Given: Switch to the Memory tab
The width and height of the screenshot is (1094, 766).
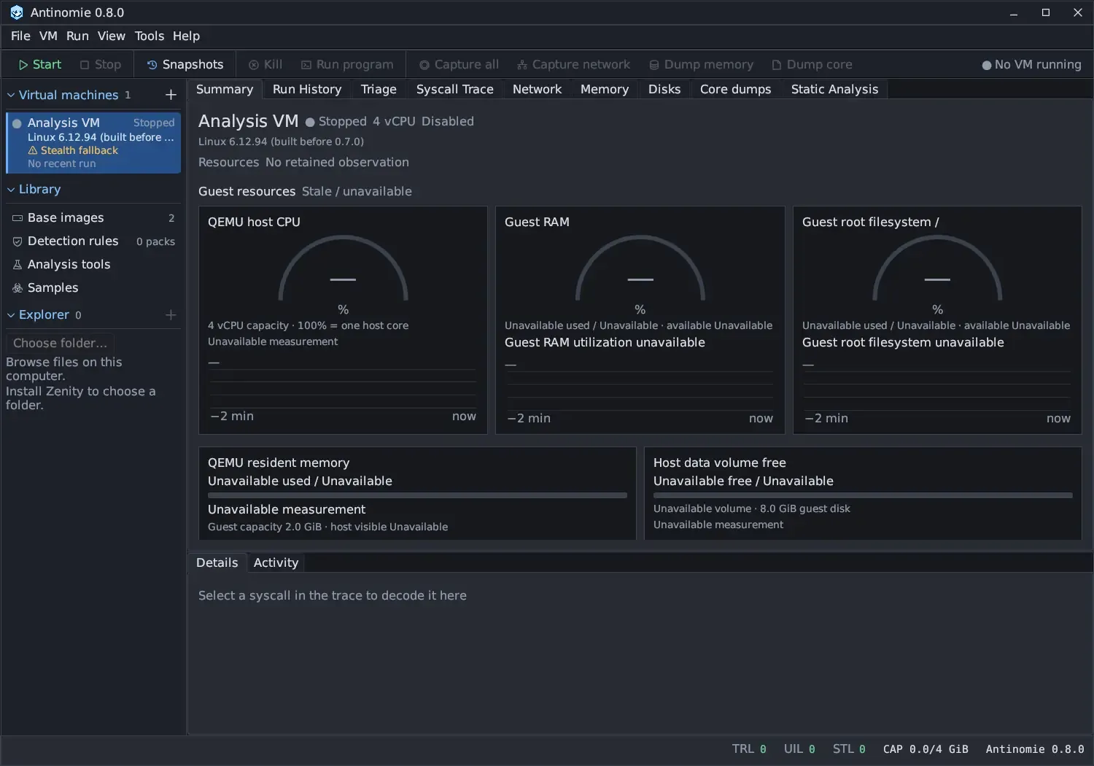Looking at the screenshot, I should click(605, 89).
